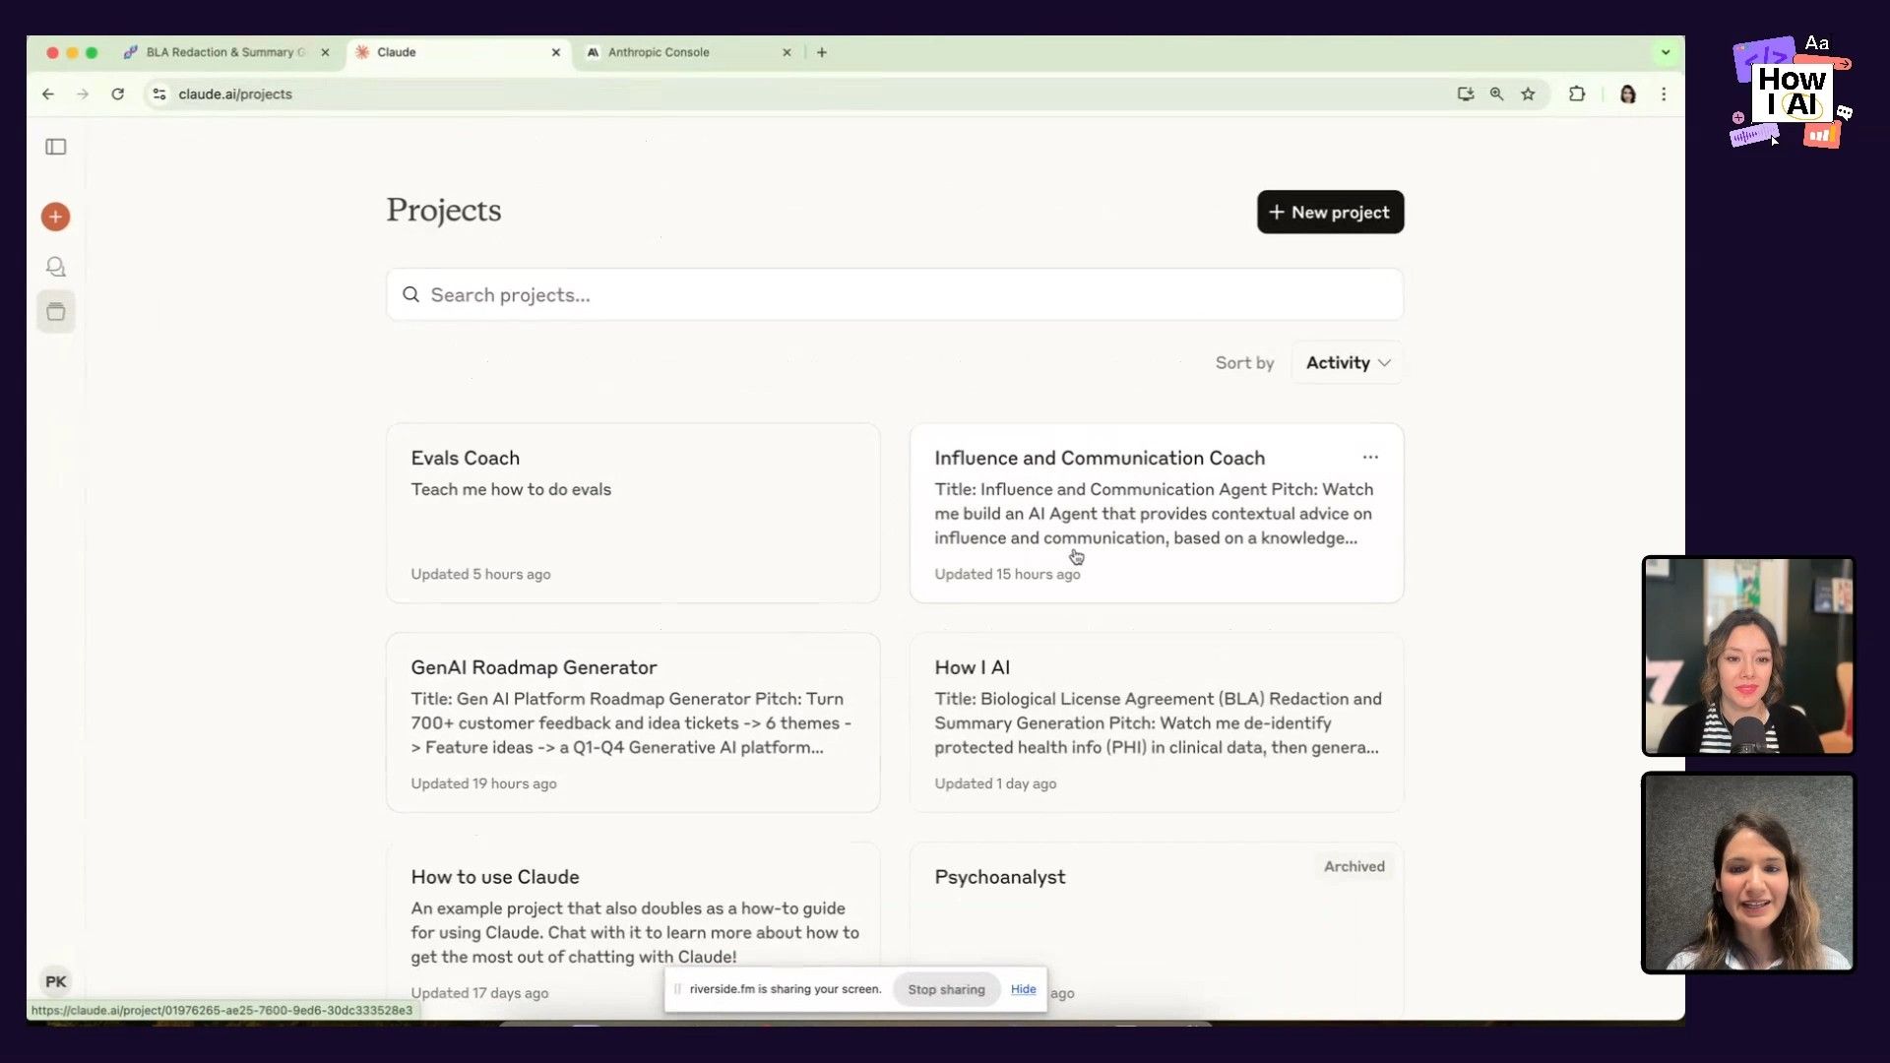
Task: Click the install app icon in address bar
Action: 1466,94
